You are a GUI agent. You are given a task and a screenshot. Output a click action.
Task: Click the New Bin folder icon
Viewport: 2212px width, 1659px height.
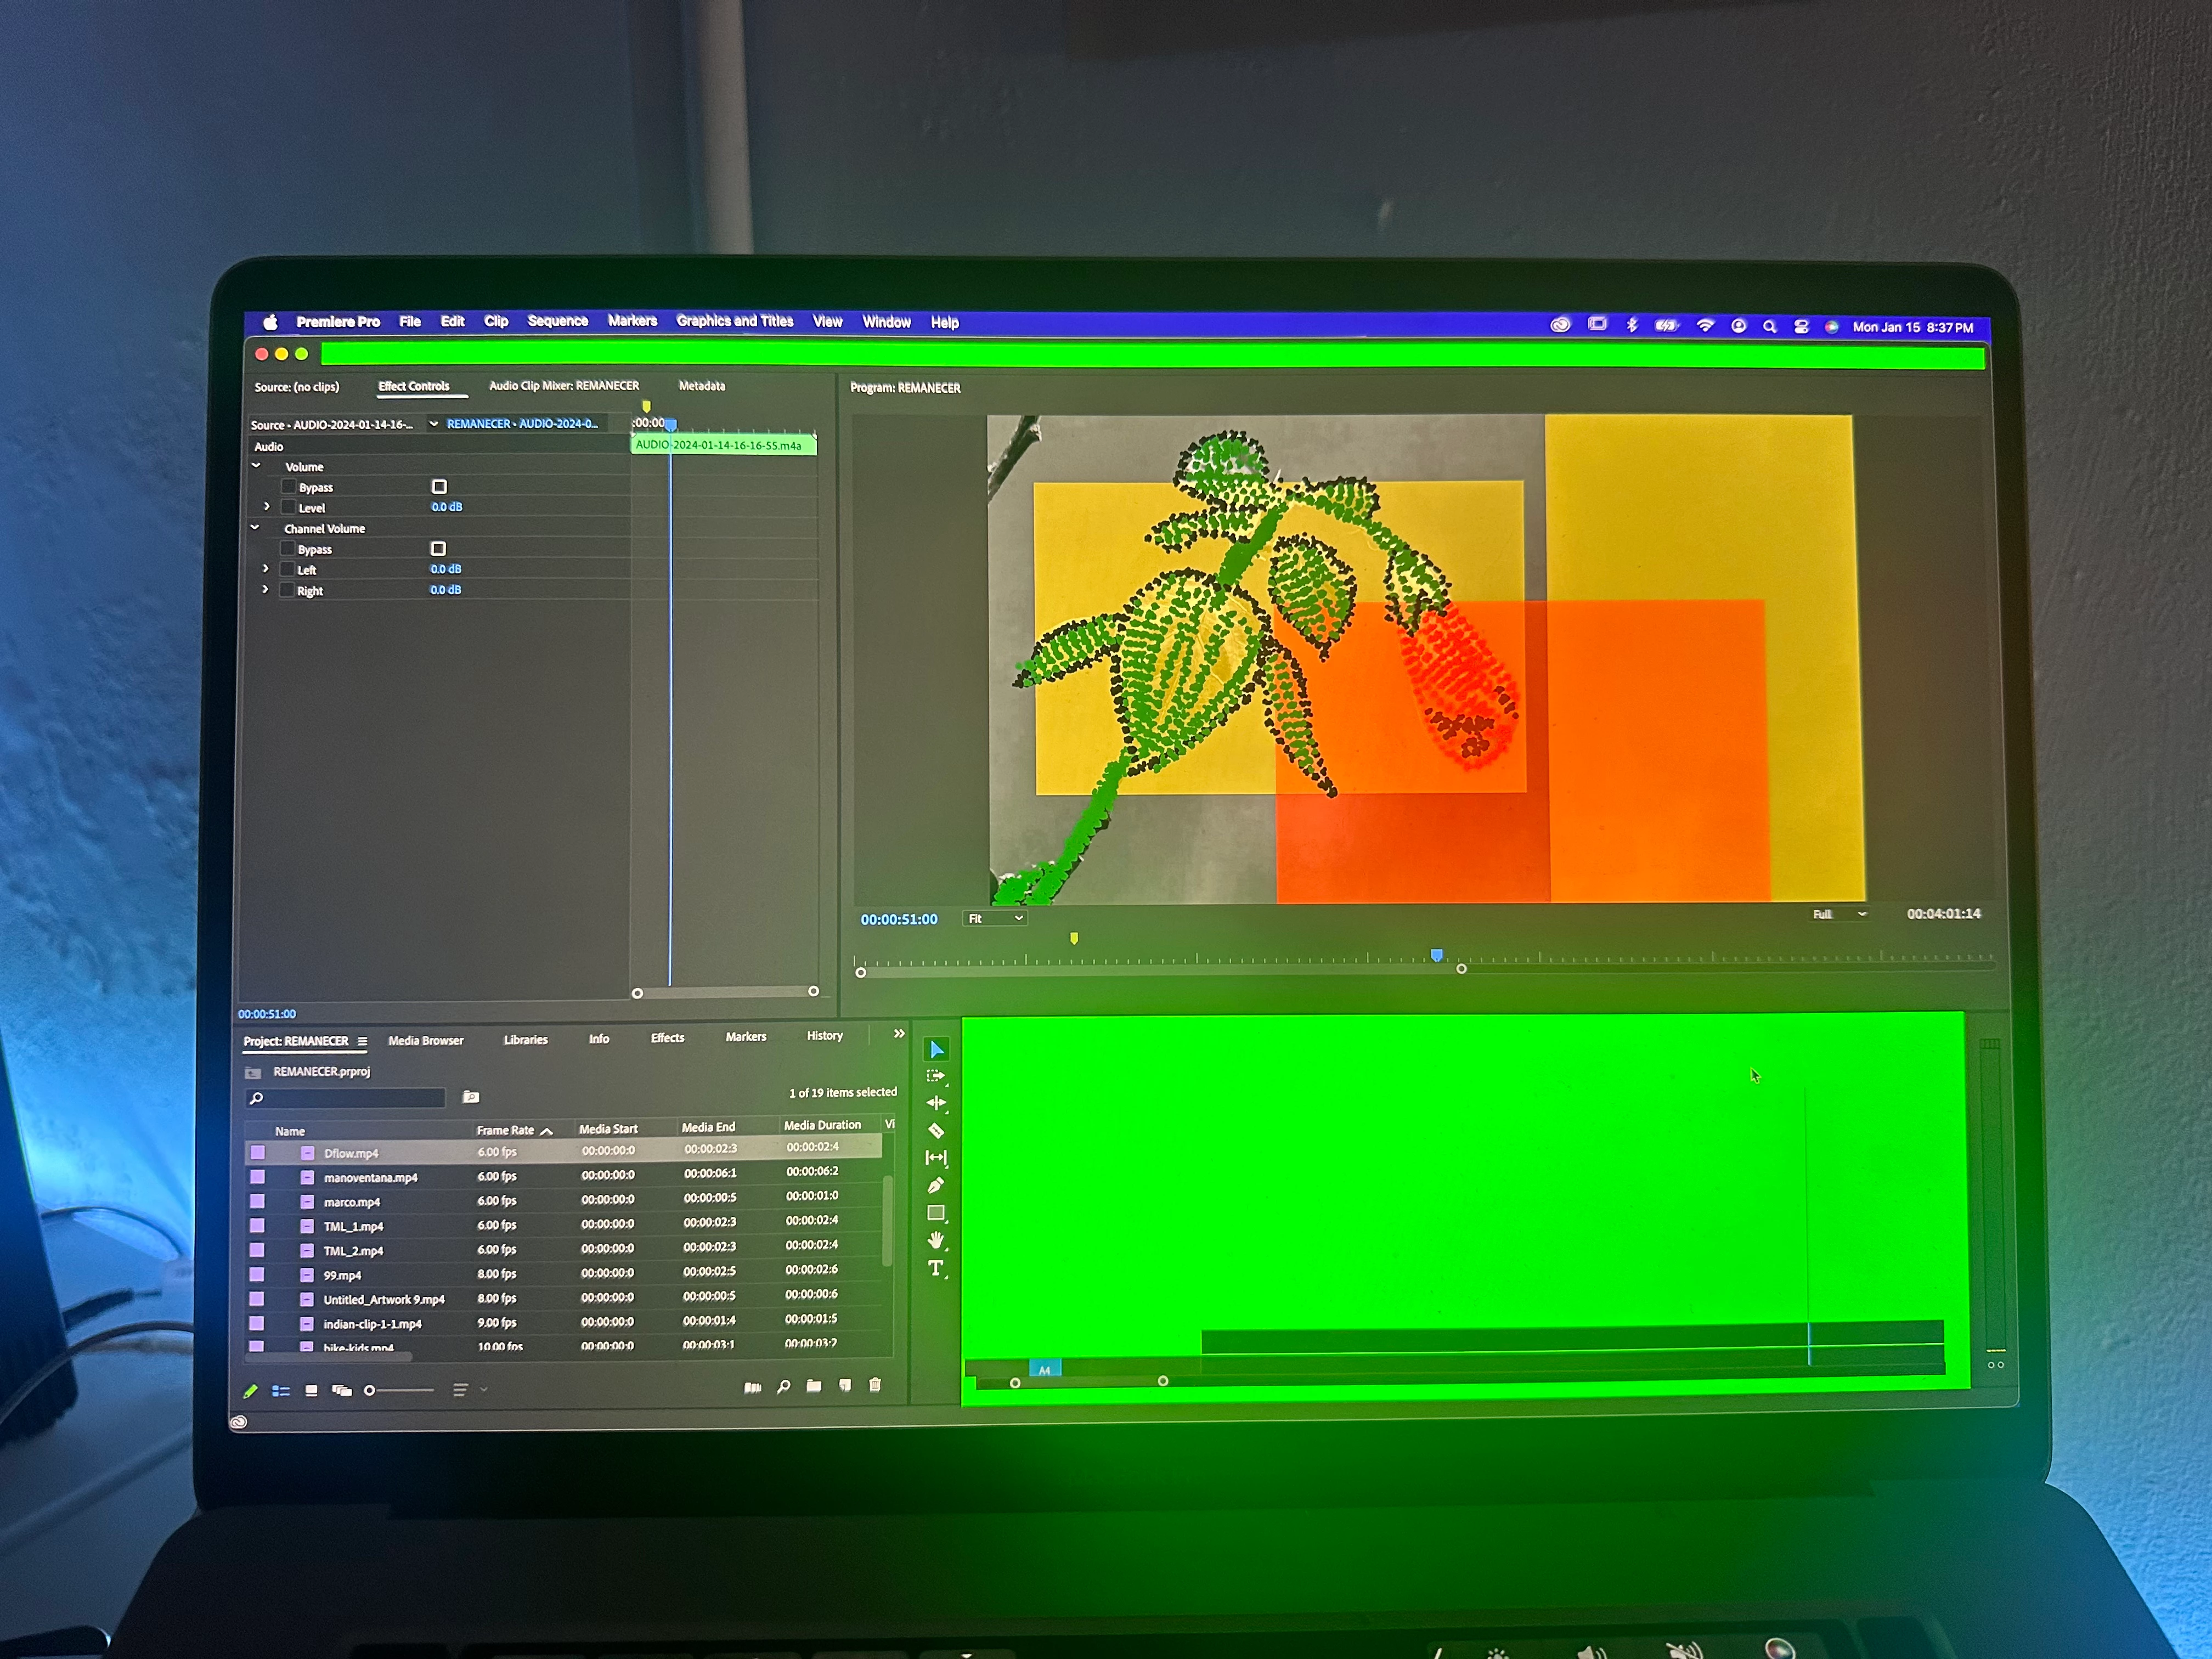click(x=814, y=1387)
